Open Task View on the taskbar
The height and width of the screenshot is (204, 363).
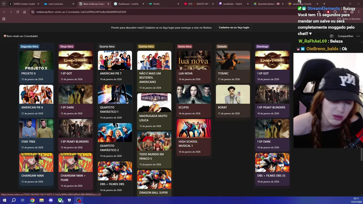[23, 200]
